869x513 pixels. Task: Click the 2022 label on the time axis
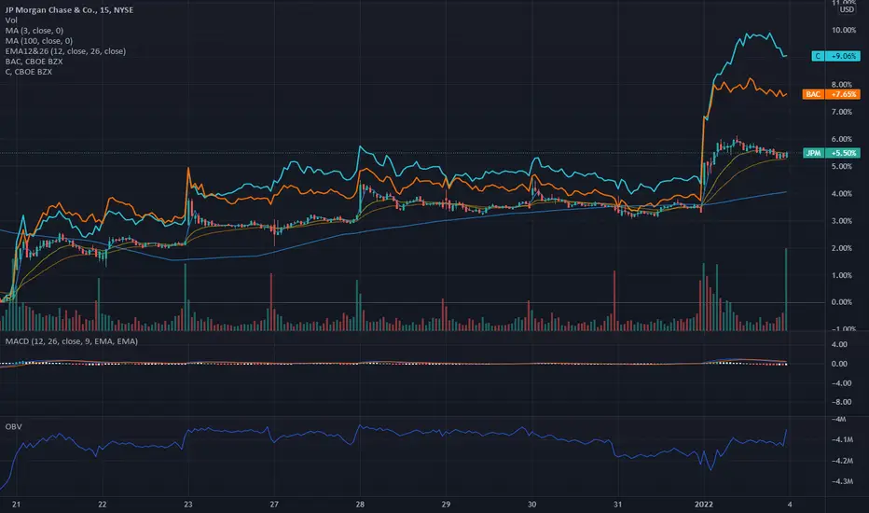pyautogui.click(x=703, y=504)
